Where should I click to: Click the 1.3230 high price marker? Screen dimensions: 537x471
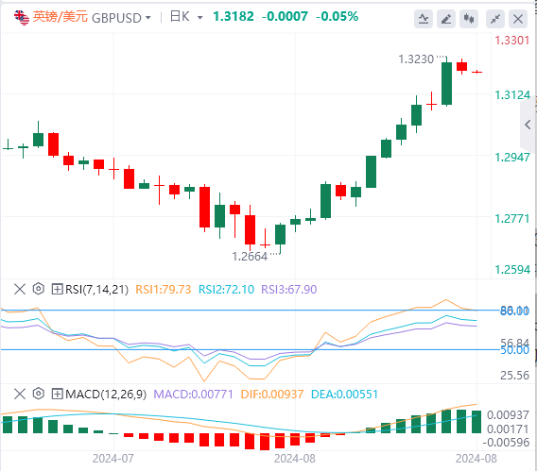(x=416, y=59)
